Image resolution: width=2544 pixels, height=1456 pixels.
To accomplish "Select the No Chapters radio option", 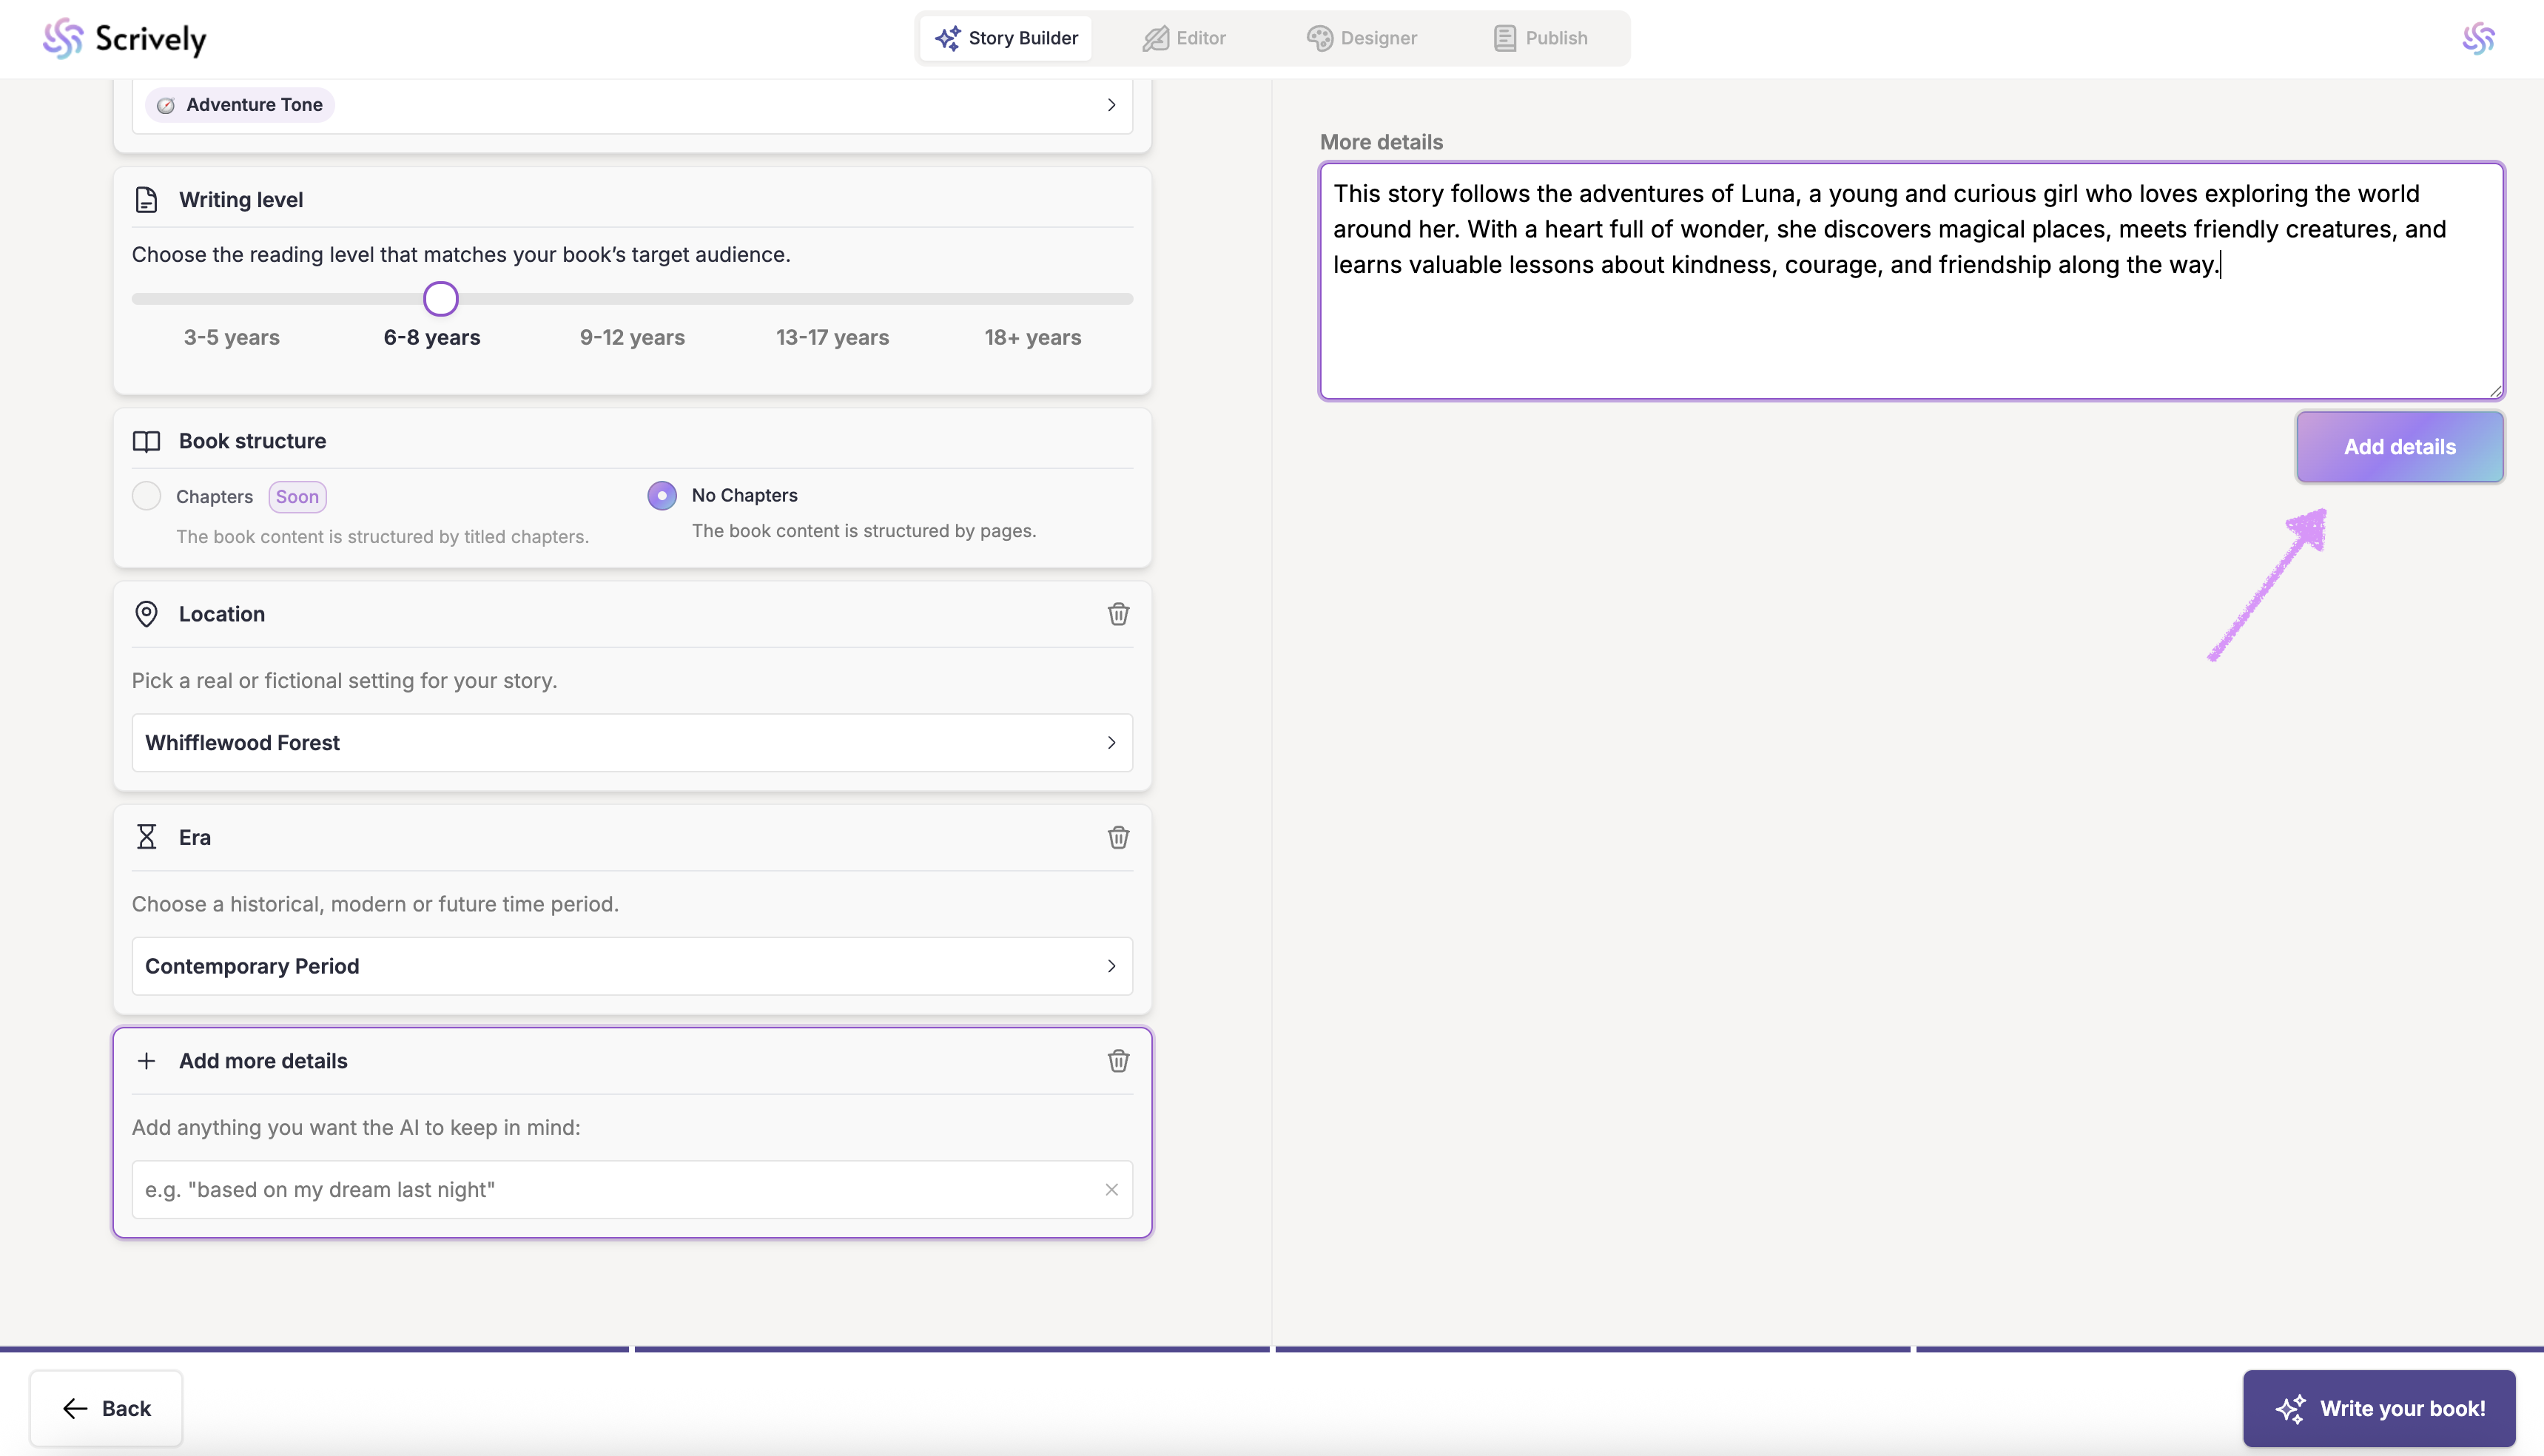I will tap(662, 495).
